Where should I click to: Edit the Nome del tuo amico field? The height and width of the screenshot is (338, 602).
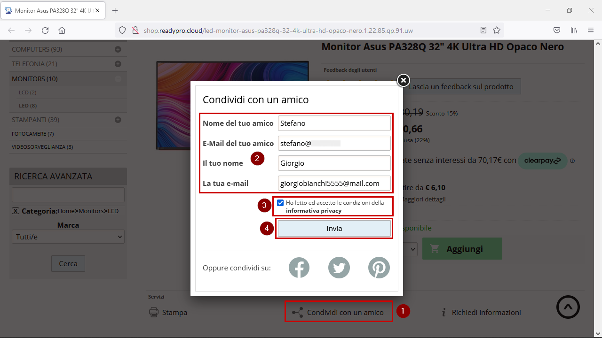click(334, 123)
